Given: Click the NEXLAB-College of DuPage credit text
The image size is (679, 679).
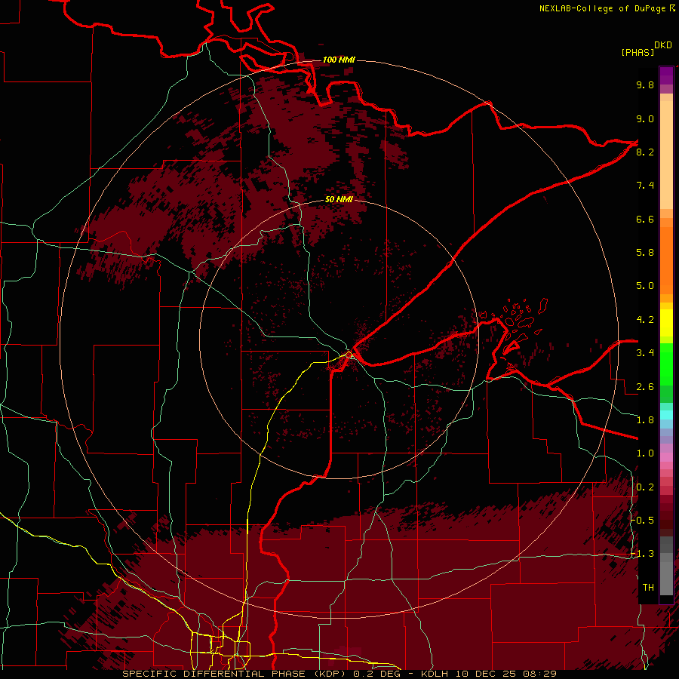Looking at the screenshot, I should 607,8.
